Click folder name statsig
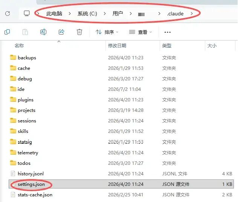The image size is (238, 202). (25, 142)
